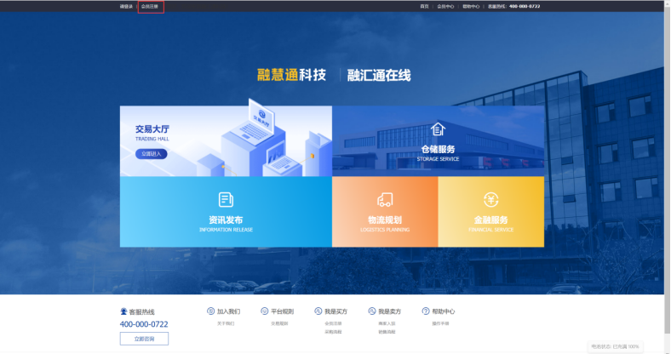Click the 平台规则 circular icon
This screenshot has width=671, height=354.
265,311
